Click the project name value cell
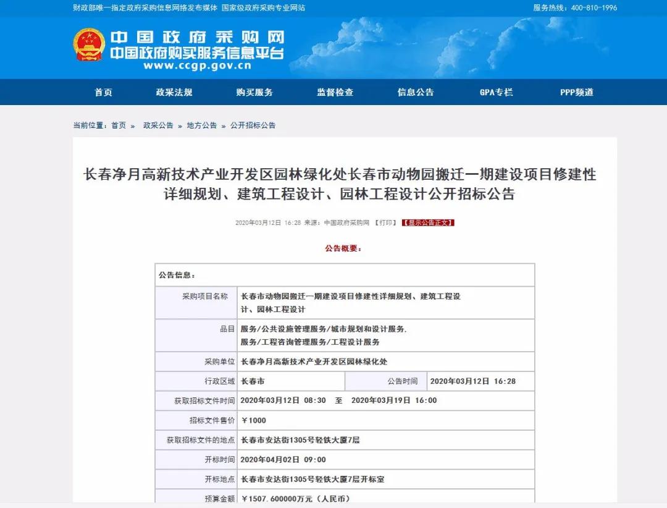The image size is (667, 508). click(386, 303)
